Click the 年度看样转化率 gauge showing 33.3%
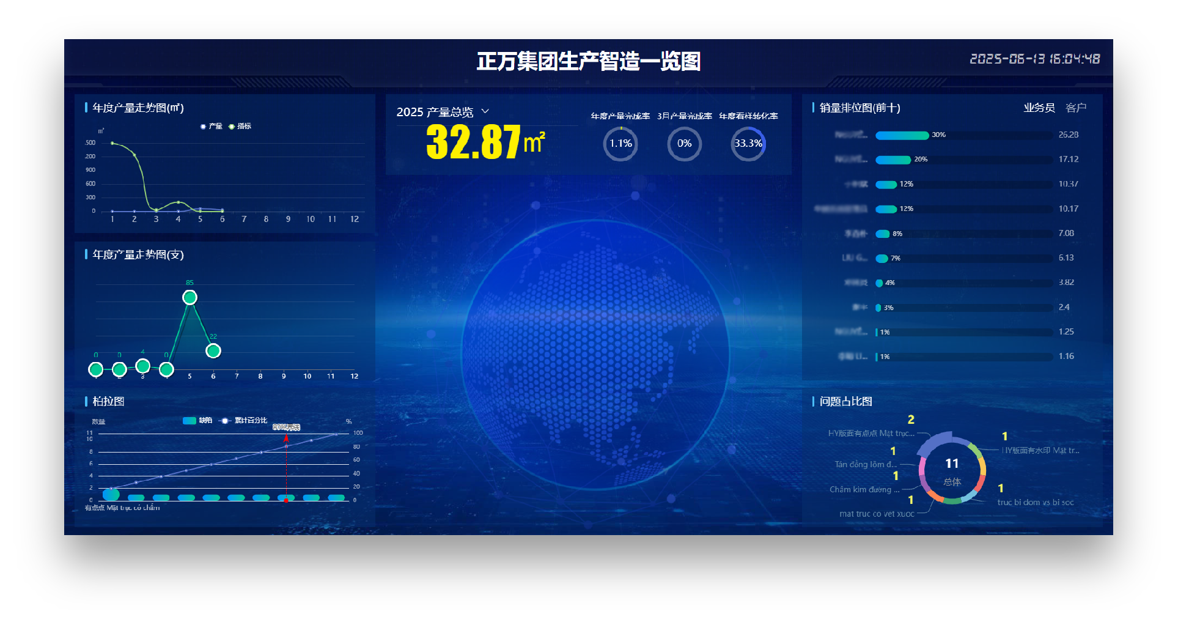Viewport: 1178px width, 625px height. tap(748, 144)
